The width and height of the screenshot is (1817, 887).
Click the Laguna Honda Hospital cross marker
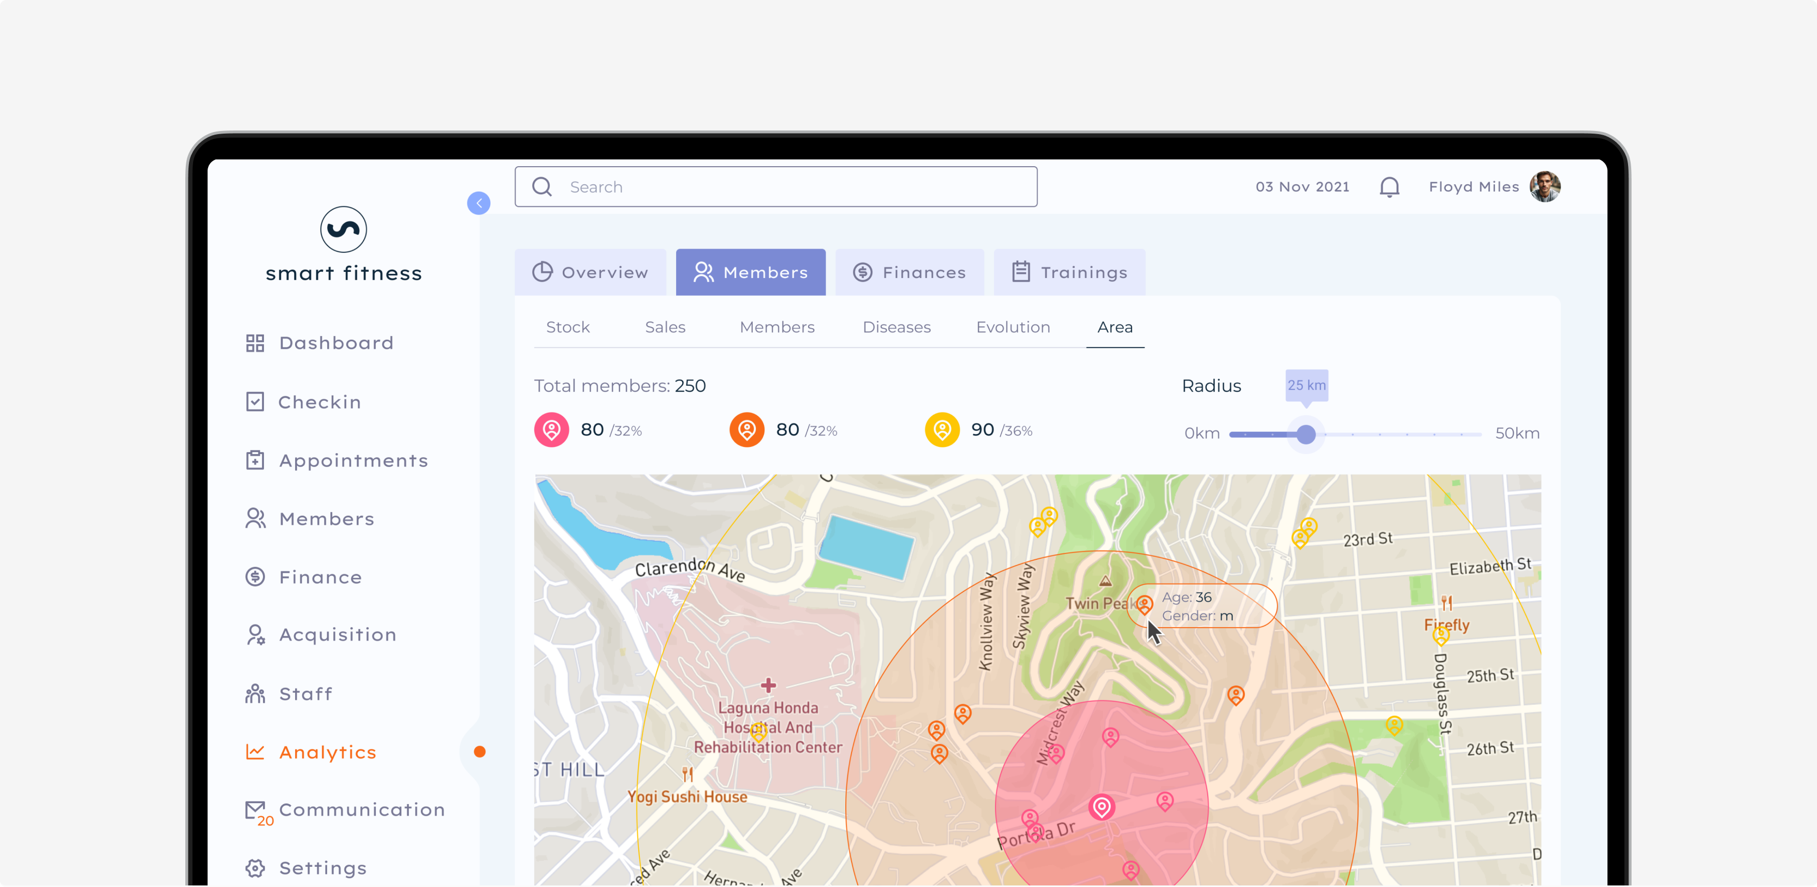point(768,685)
